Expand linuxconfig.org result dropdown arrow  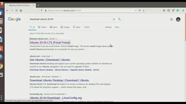tap(67, 94)
